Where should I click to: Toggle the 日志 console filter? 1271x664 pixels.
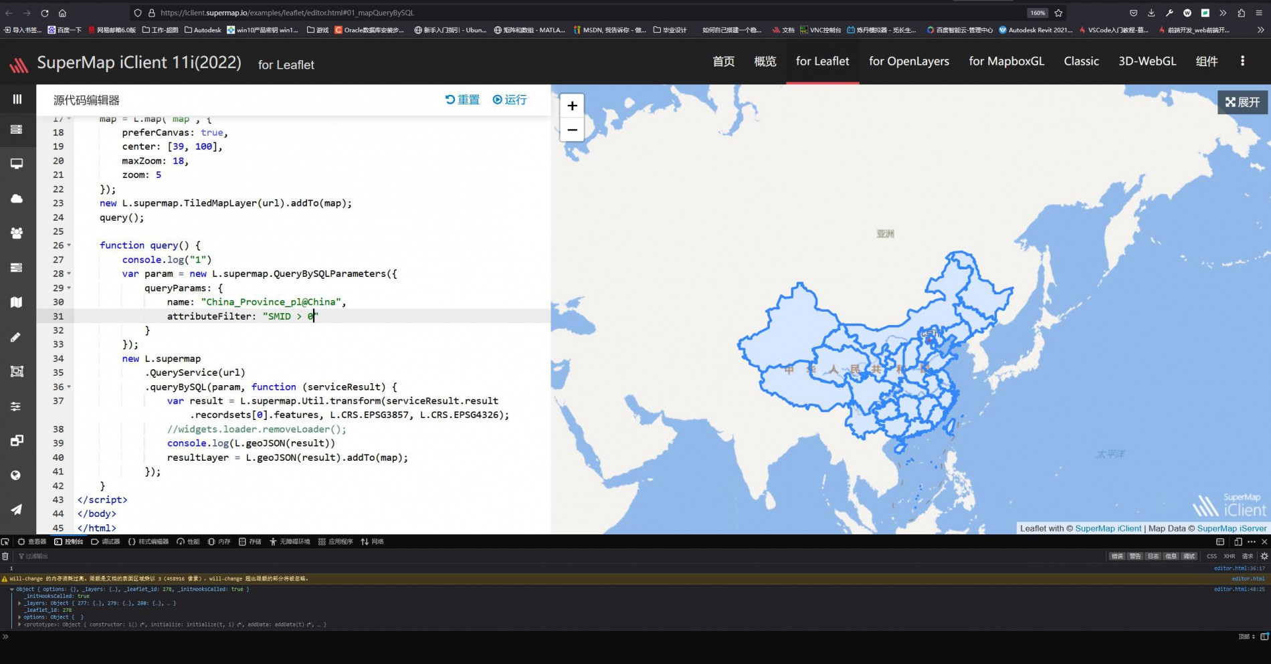pos(1153,556)
